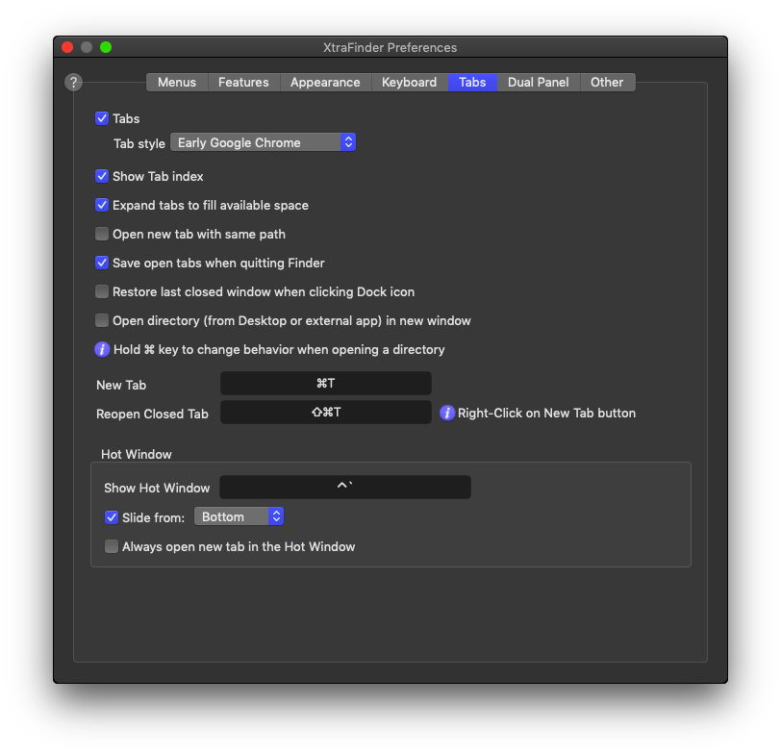Turn off Save open tabs when quitting Finder

tap(102, 263)
